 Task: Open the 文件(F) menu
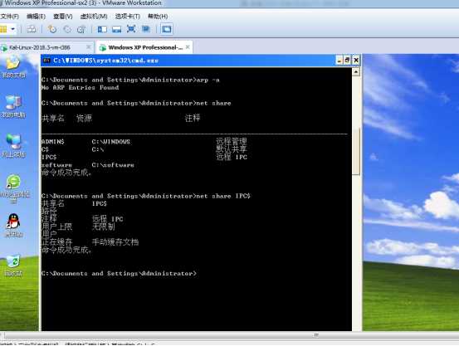[9, 16]
